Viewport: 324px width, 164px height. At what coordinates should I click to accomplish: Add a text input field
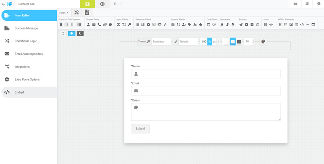pos(118,24)
